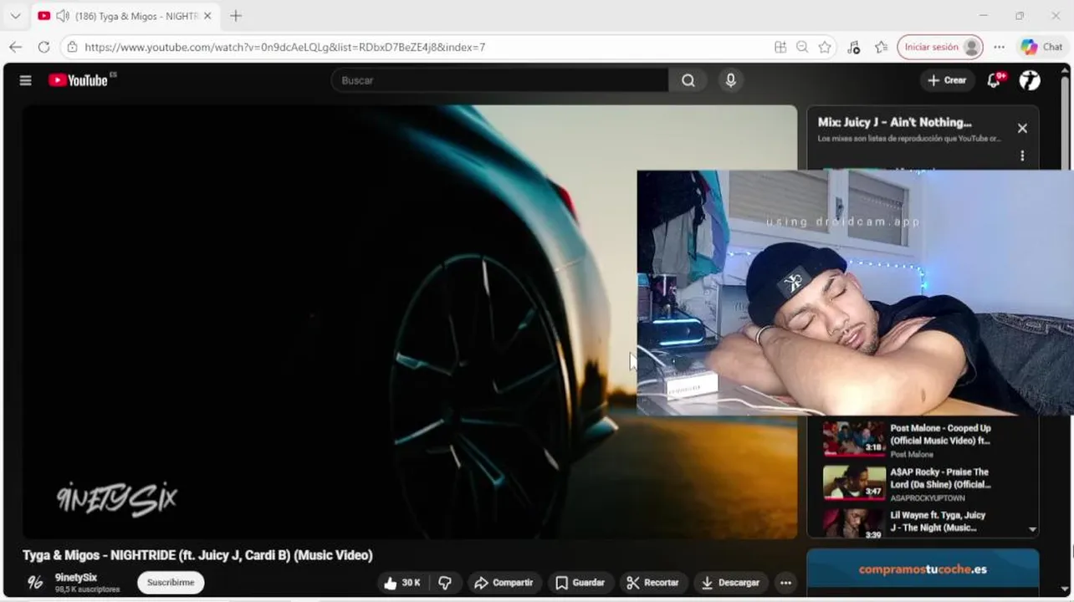Viewport: 1074px width, 602px height.
Task: Play Lil Wayne - The Night from playlist
Action: (922, 522)
